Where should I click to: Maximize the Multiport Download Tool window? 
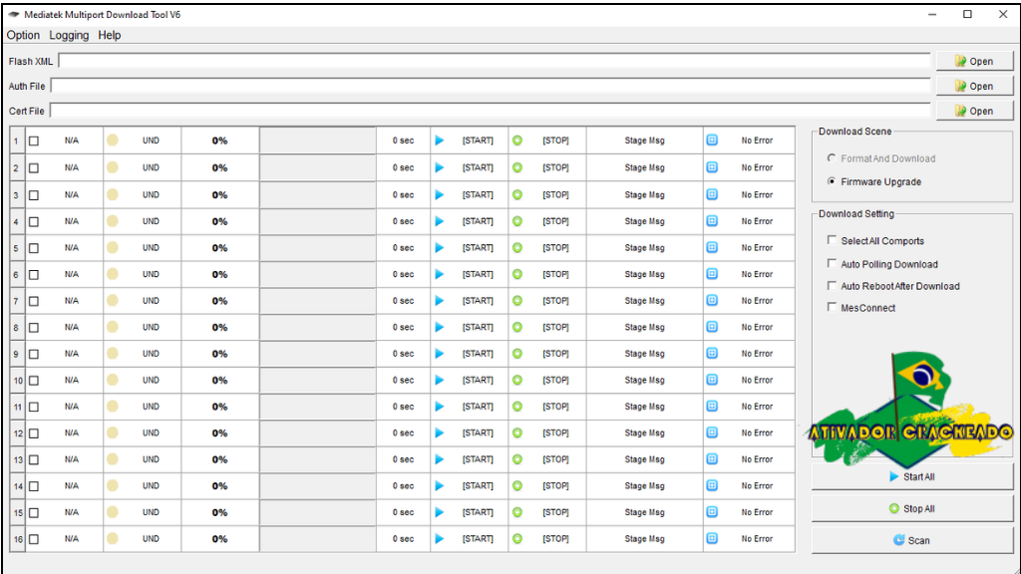pyautogui.click(x=967, y=14)
